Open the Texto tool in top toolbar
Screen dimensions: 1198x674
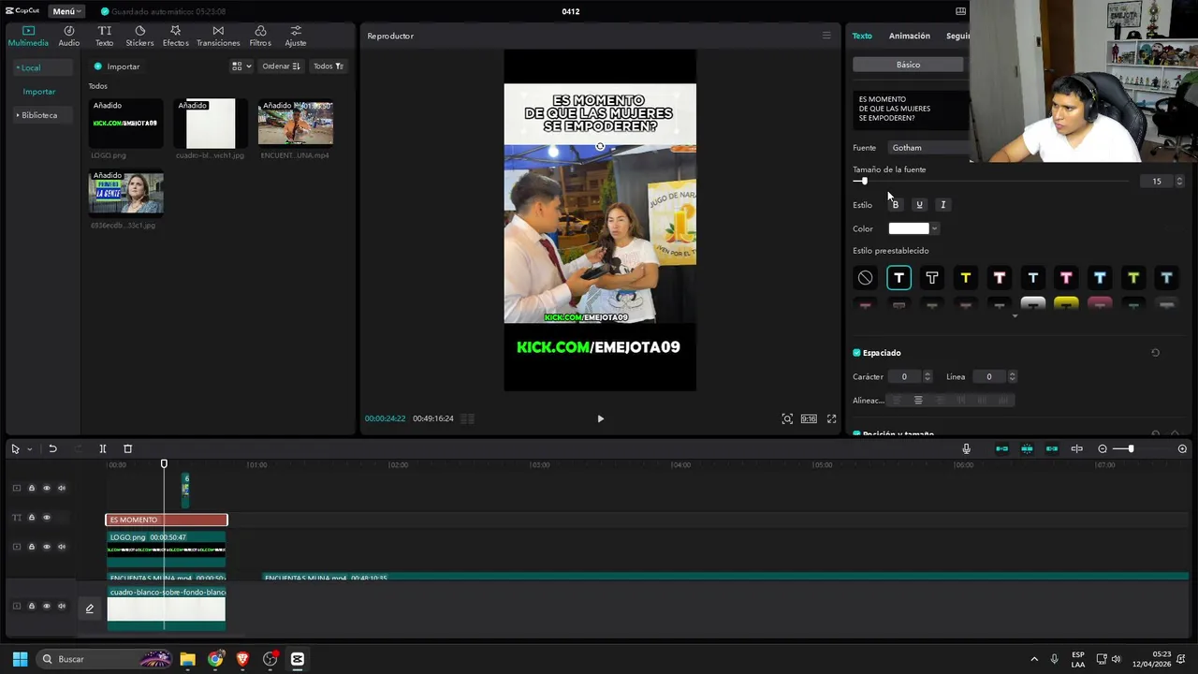click(104, 36)
